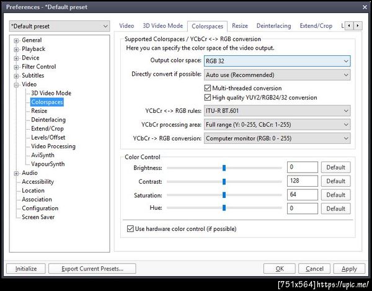This screenshot has height=291, width=372.
Task: Click the Initialize button
Action: point(26,269)
